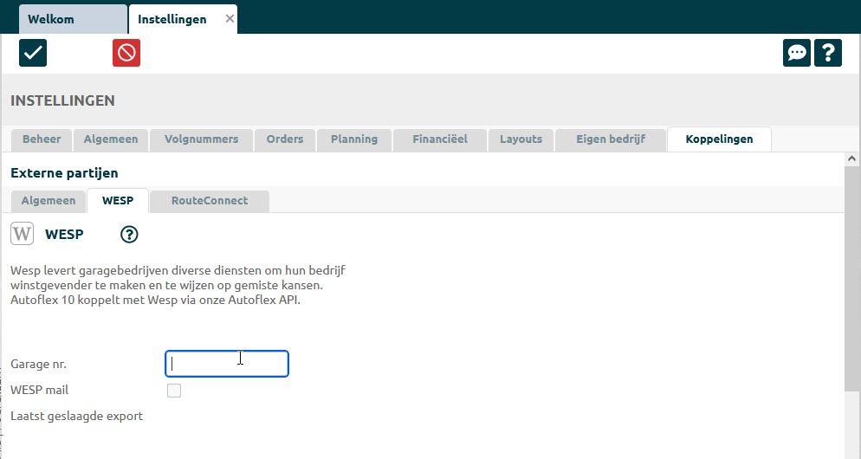The height and width of the screenshot is (459, 861).
Task: Click the circled help icon beside WESP
Action: [129, 234]
